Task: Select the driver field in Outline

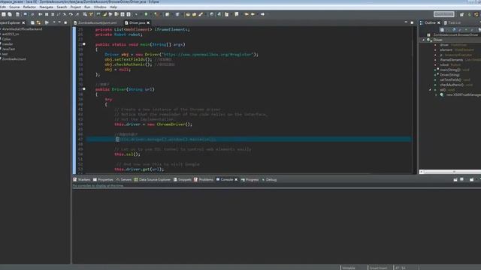Action: click(444, 45)
